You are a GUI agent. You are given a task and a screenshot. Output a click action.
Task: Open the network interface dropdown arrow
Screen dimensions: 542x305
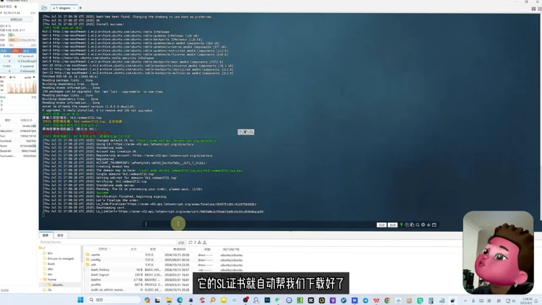pyautogui.click(x=34, y=77)
